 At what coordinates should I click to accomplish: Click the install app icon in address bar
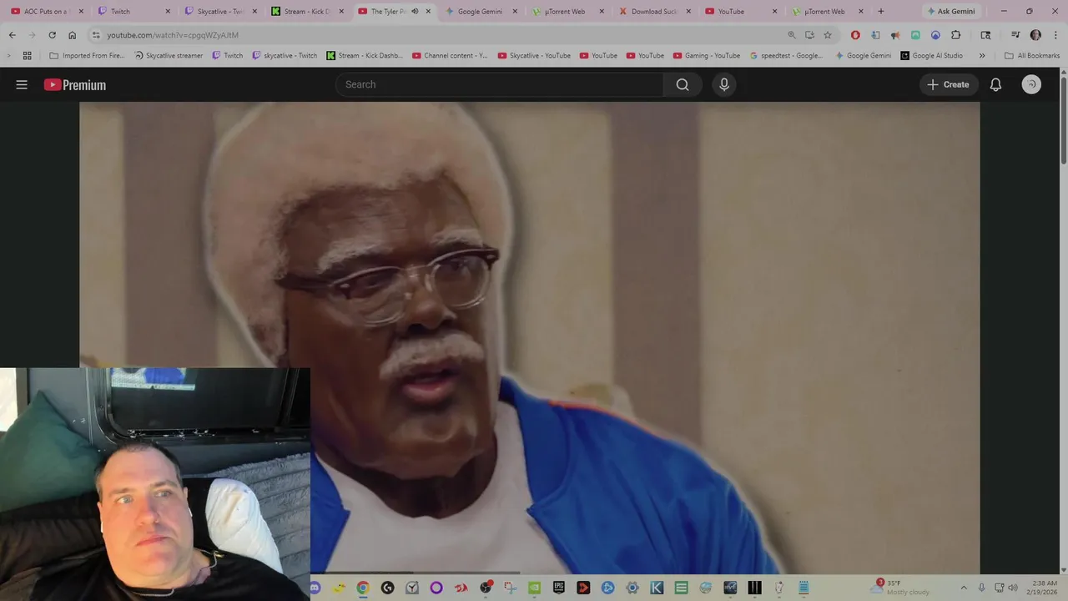tap(809, 35)
